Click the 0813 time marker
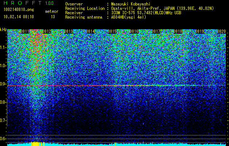229x146 pixels. click(x=68, y=31)
